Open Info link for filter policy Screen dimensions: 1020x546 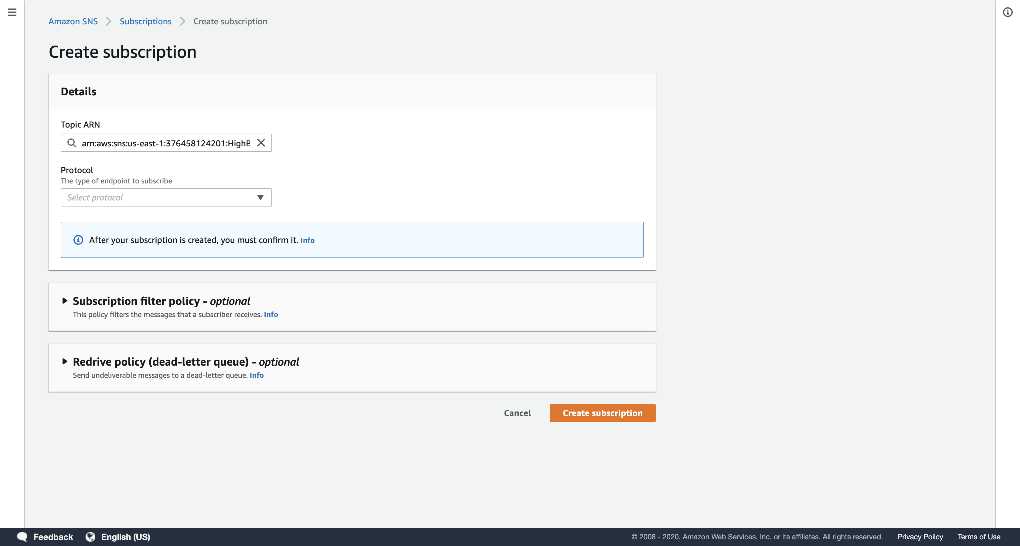click(x=271, y=314)
